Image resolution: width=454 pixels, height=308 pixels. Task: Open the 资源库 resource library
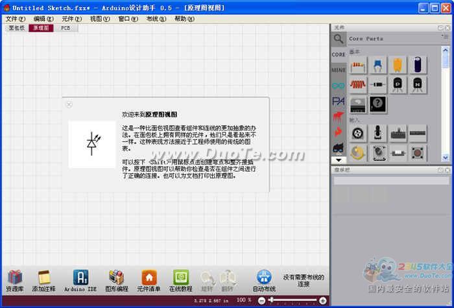(x=15, y=280)
